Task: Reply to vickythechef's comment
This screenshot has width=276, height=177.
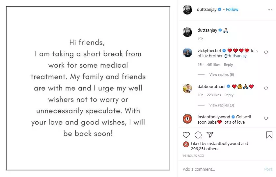Action: [x=228, y=65]
